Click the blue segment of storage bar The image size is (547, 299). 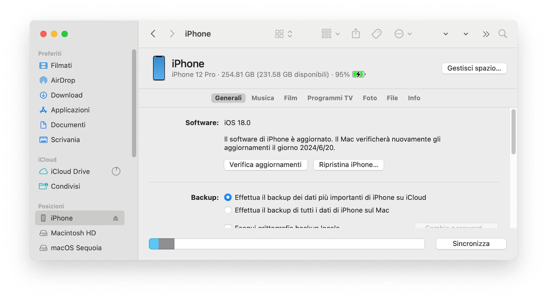coord(154,244)
